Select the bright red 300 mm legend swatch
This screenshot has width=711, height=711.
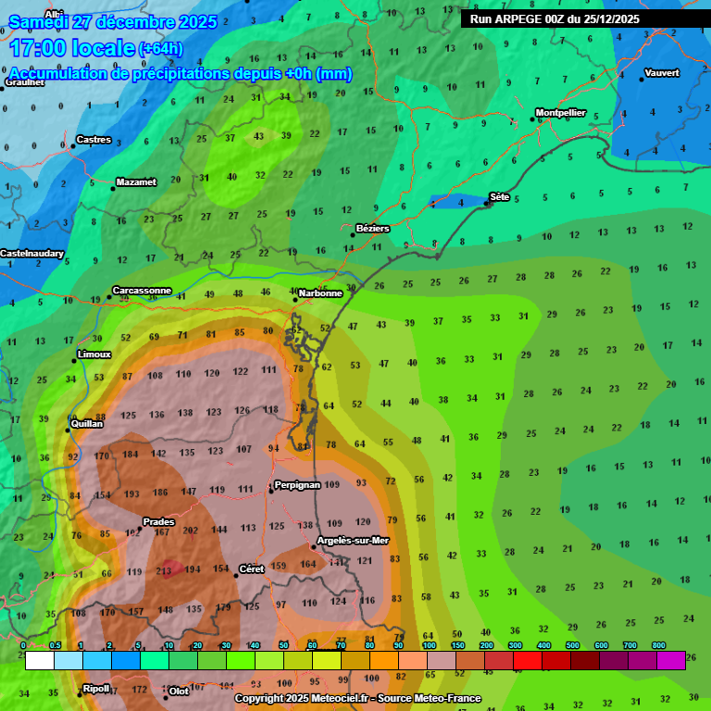click(527, 660)
